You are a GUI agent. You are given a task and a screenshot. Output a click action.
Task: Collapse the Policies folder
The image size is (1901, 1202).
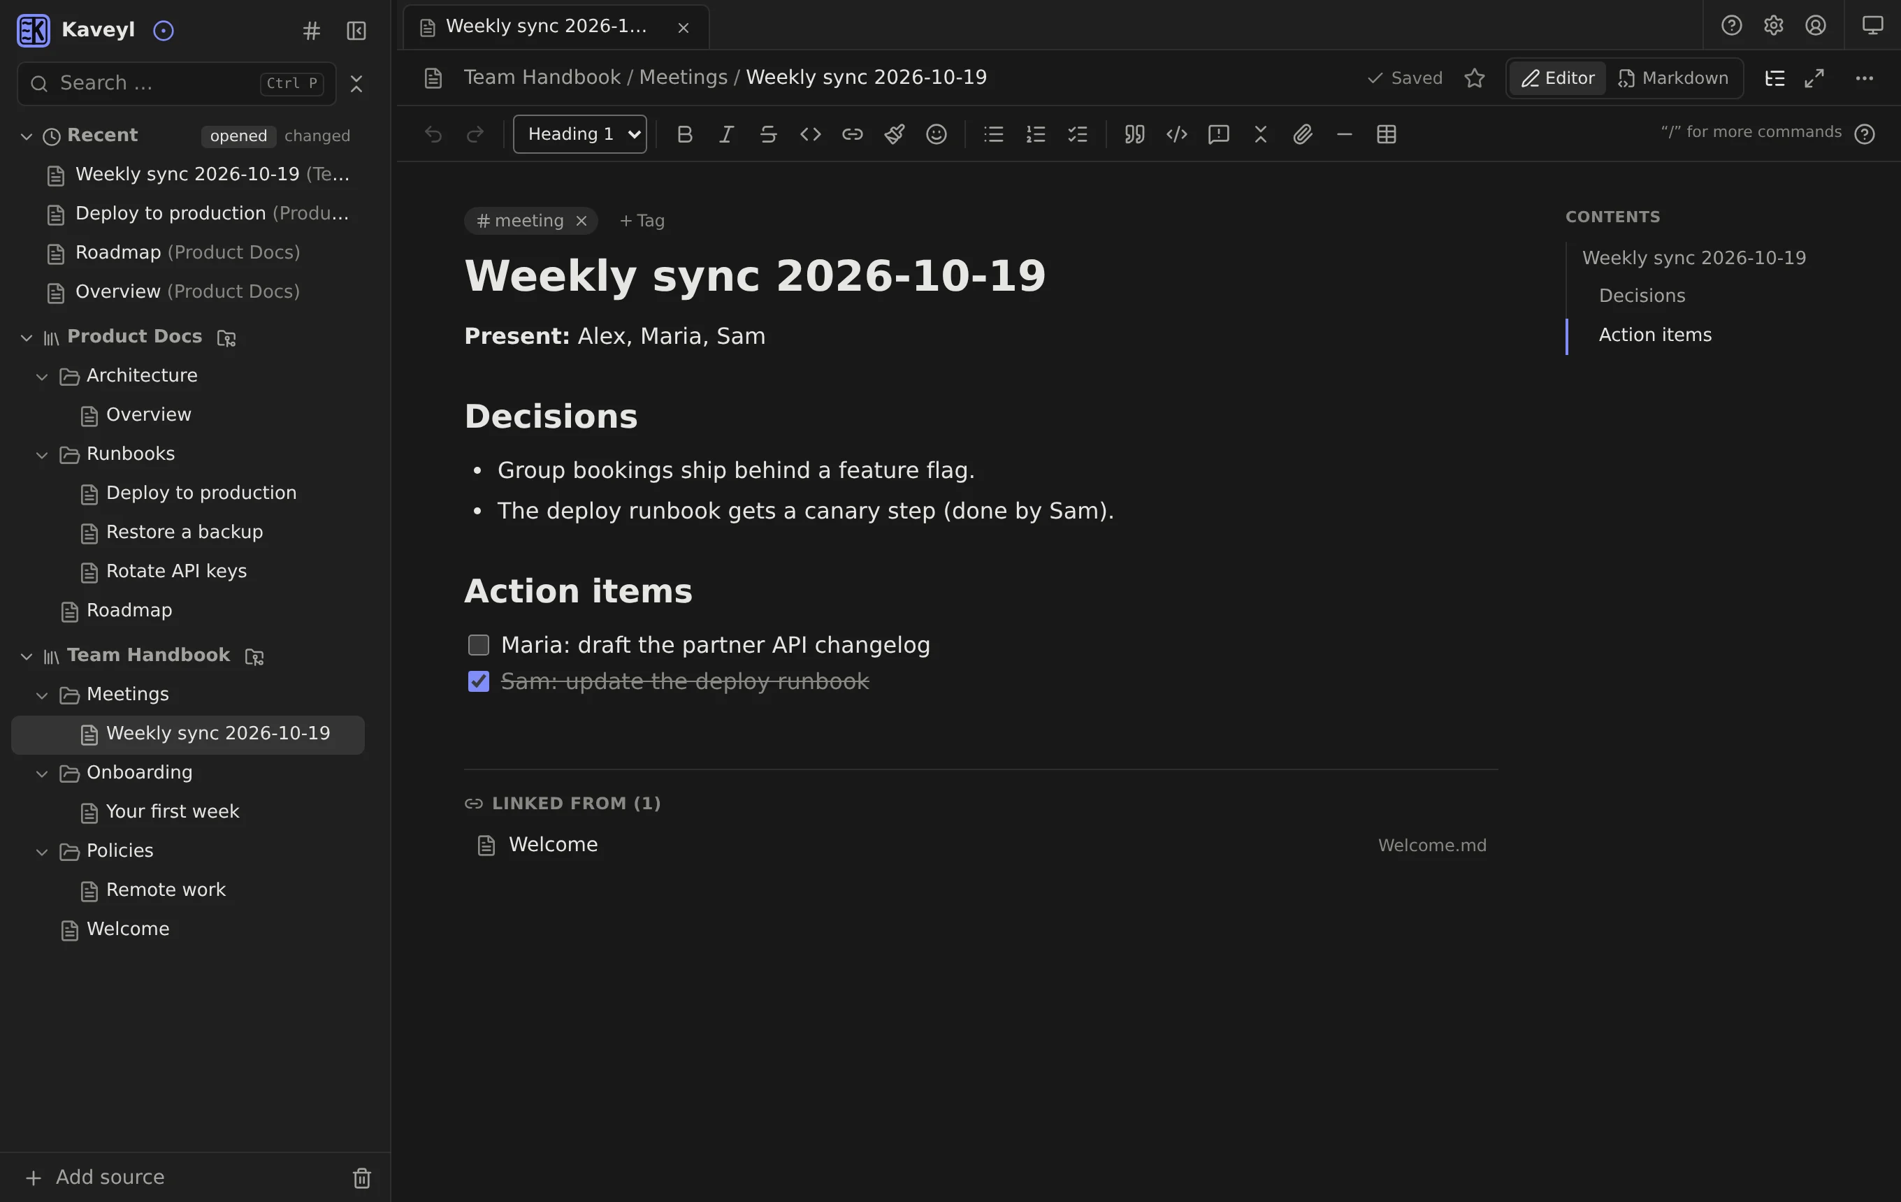(42, 852)
